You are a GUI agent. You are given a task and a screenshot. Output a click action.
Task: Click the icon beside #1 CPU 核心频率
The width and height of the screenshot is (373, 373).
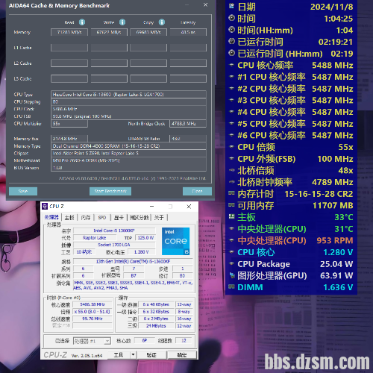point(231,77)
